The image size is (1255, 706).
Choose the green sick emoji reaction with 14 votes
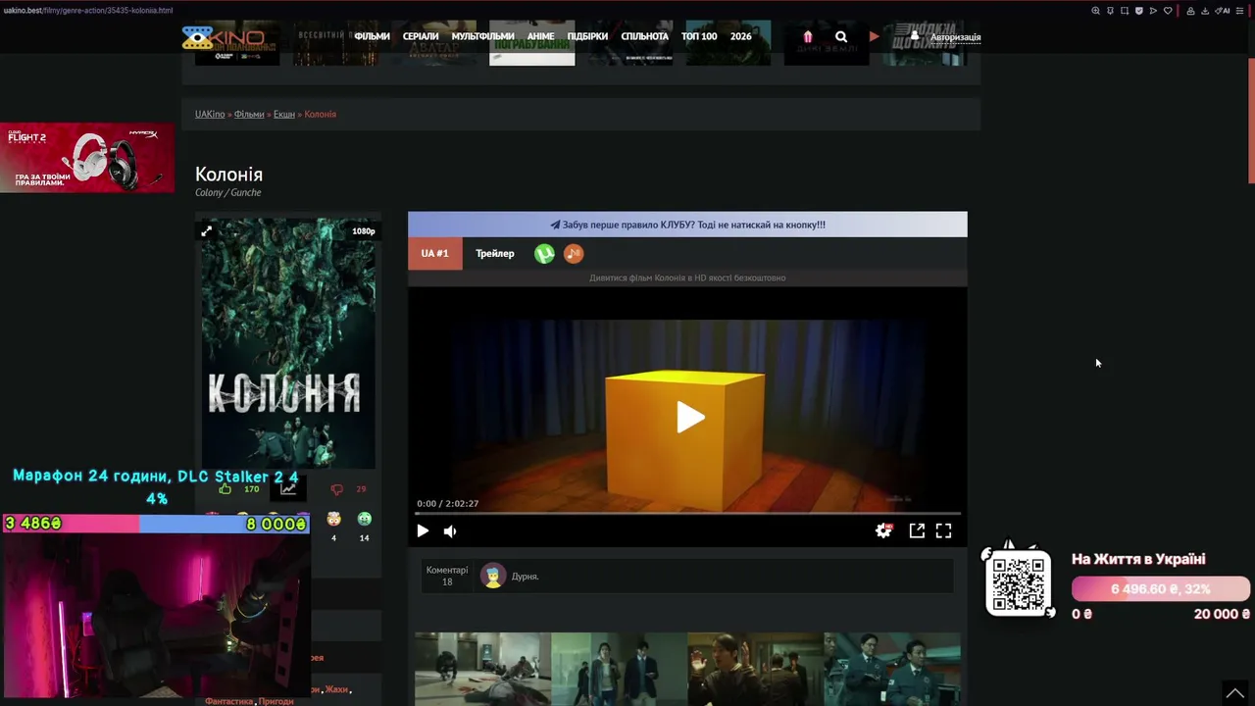point(365,519)
